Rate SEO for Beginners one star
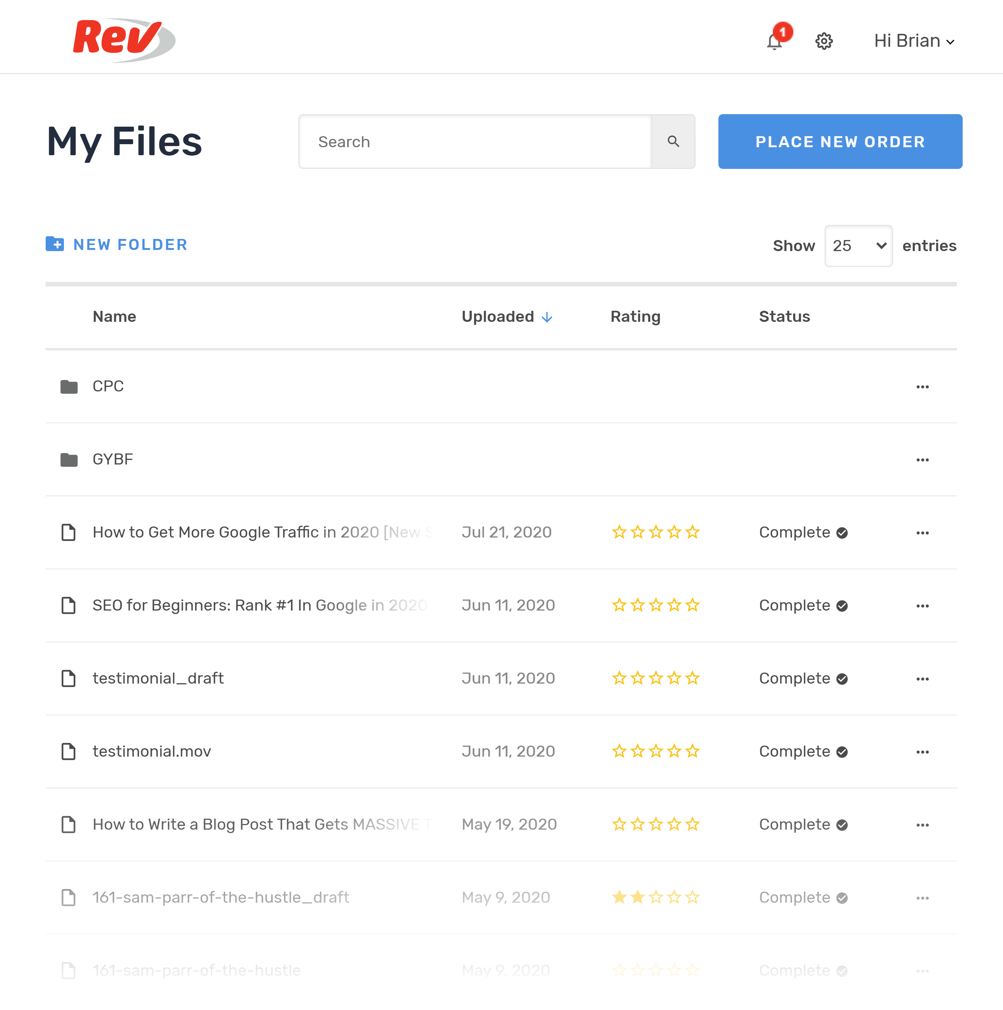Image resolution: width=1003 pixels, height=1010 pixels. 619,605
